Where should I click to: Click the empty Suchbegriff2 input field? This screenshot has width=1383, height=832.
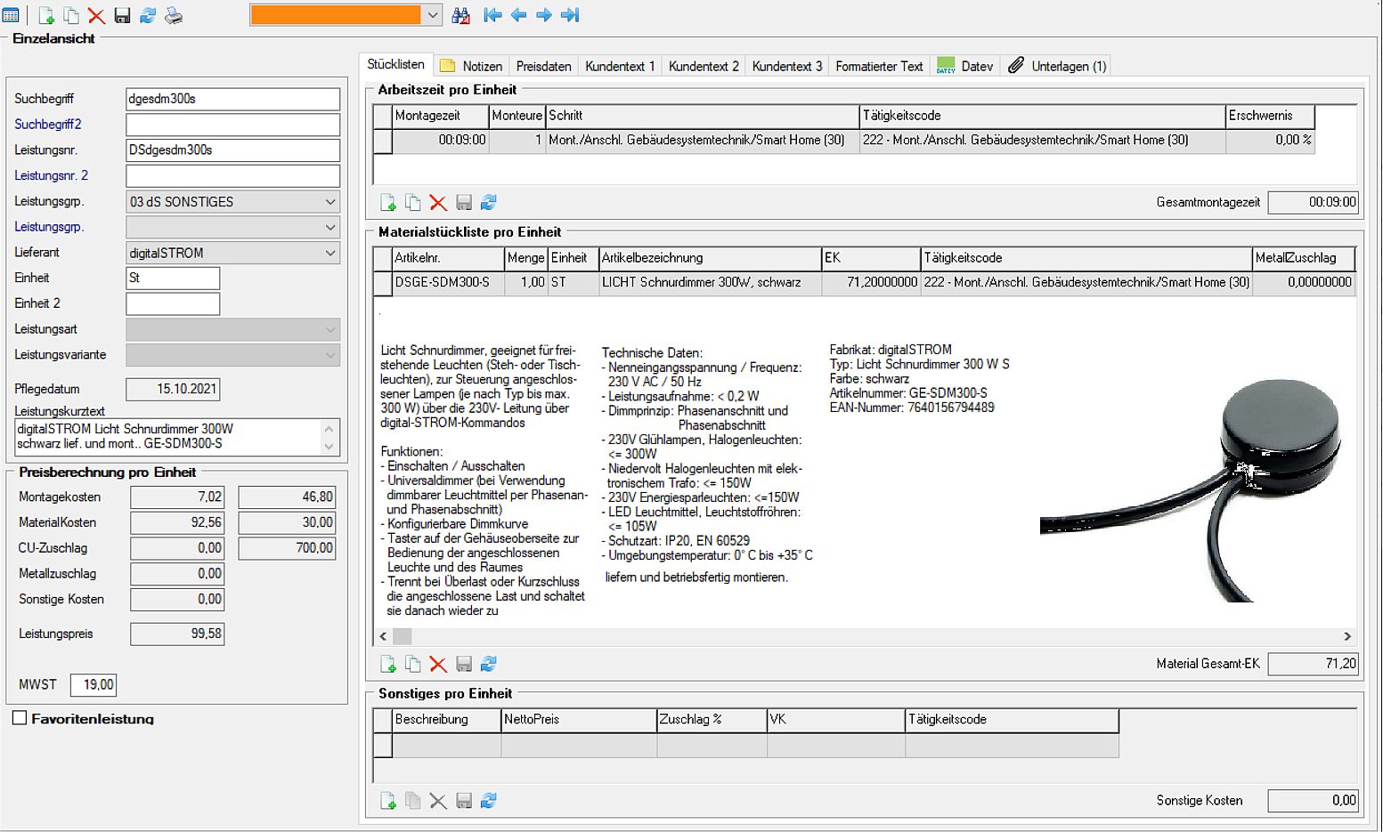(x=232, y=125)
